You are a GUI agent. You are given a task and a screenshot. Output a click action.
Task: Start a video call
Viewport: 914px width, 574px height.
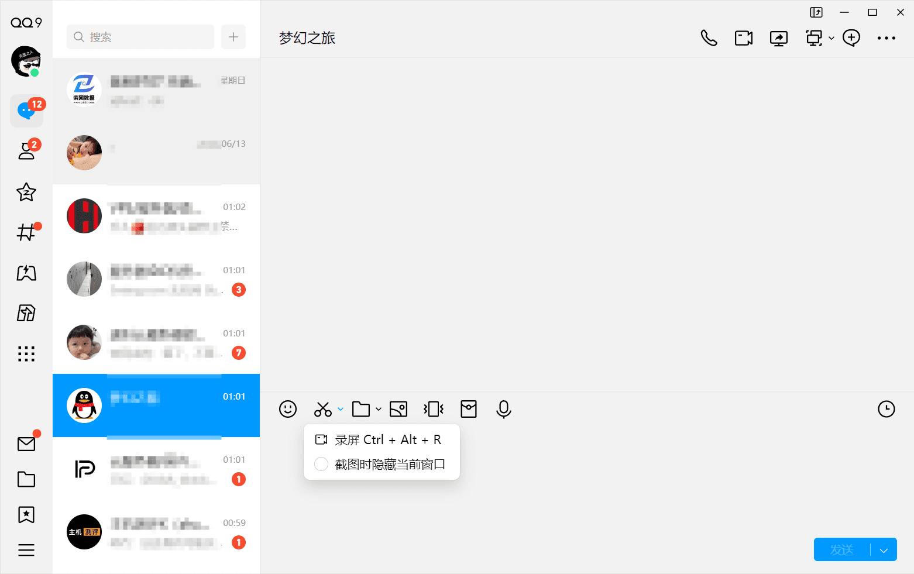(x=744, y=38)
